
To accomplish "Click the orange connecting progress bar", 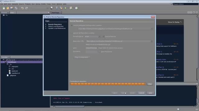I will 108,84.
